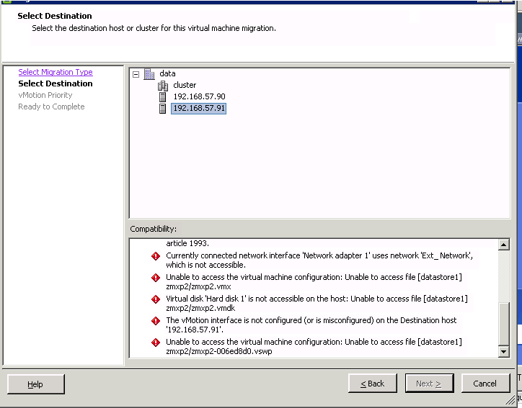Click the Ext_ Network not accessible message
The image size is (522, 408).
click(x=319, y=260)
